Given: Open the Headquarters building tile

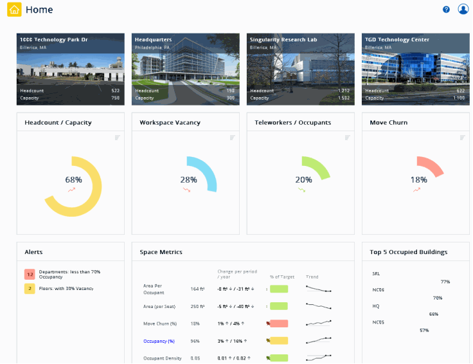Looking at the screenshot, I should (185, 69).
